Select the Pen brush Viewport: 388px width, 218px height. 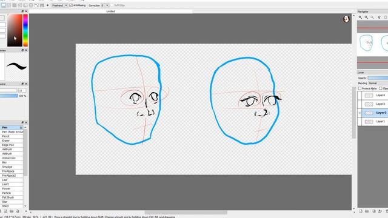pos(12,128)
